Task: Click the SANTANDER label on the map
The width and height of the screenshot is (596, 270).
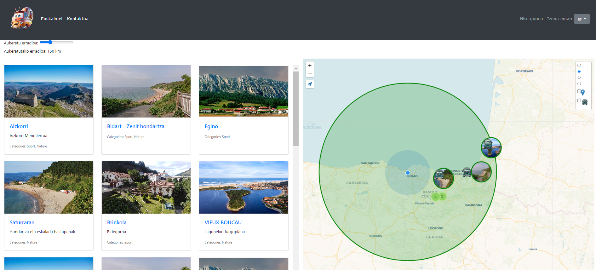Action: [x=370, y=163]
